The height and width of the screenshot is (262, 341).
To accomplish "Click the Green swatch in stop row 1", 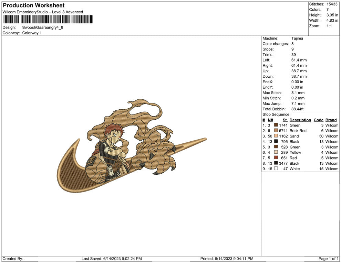I will (x=276, y=125).
